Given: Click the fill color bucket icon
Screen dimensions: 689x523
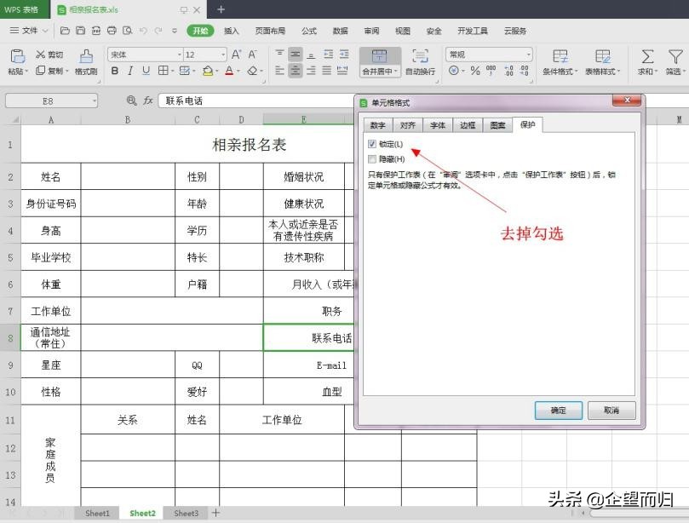Looking at the screenshot, I should [208, 71].
